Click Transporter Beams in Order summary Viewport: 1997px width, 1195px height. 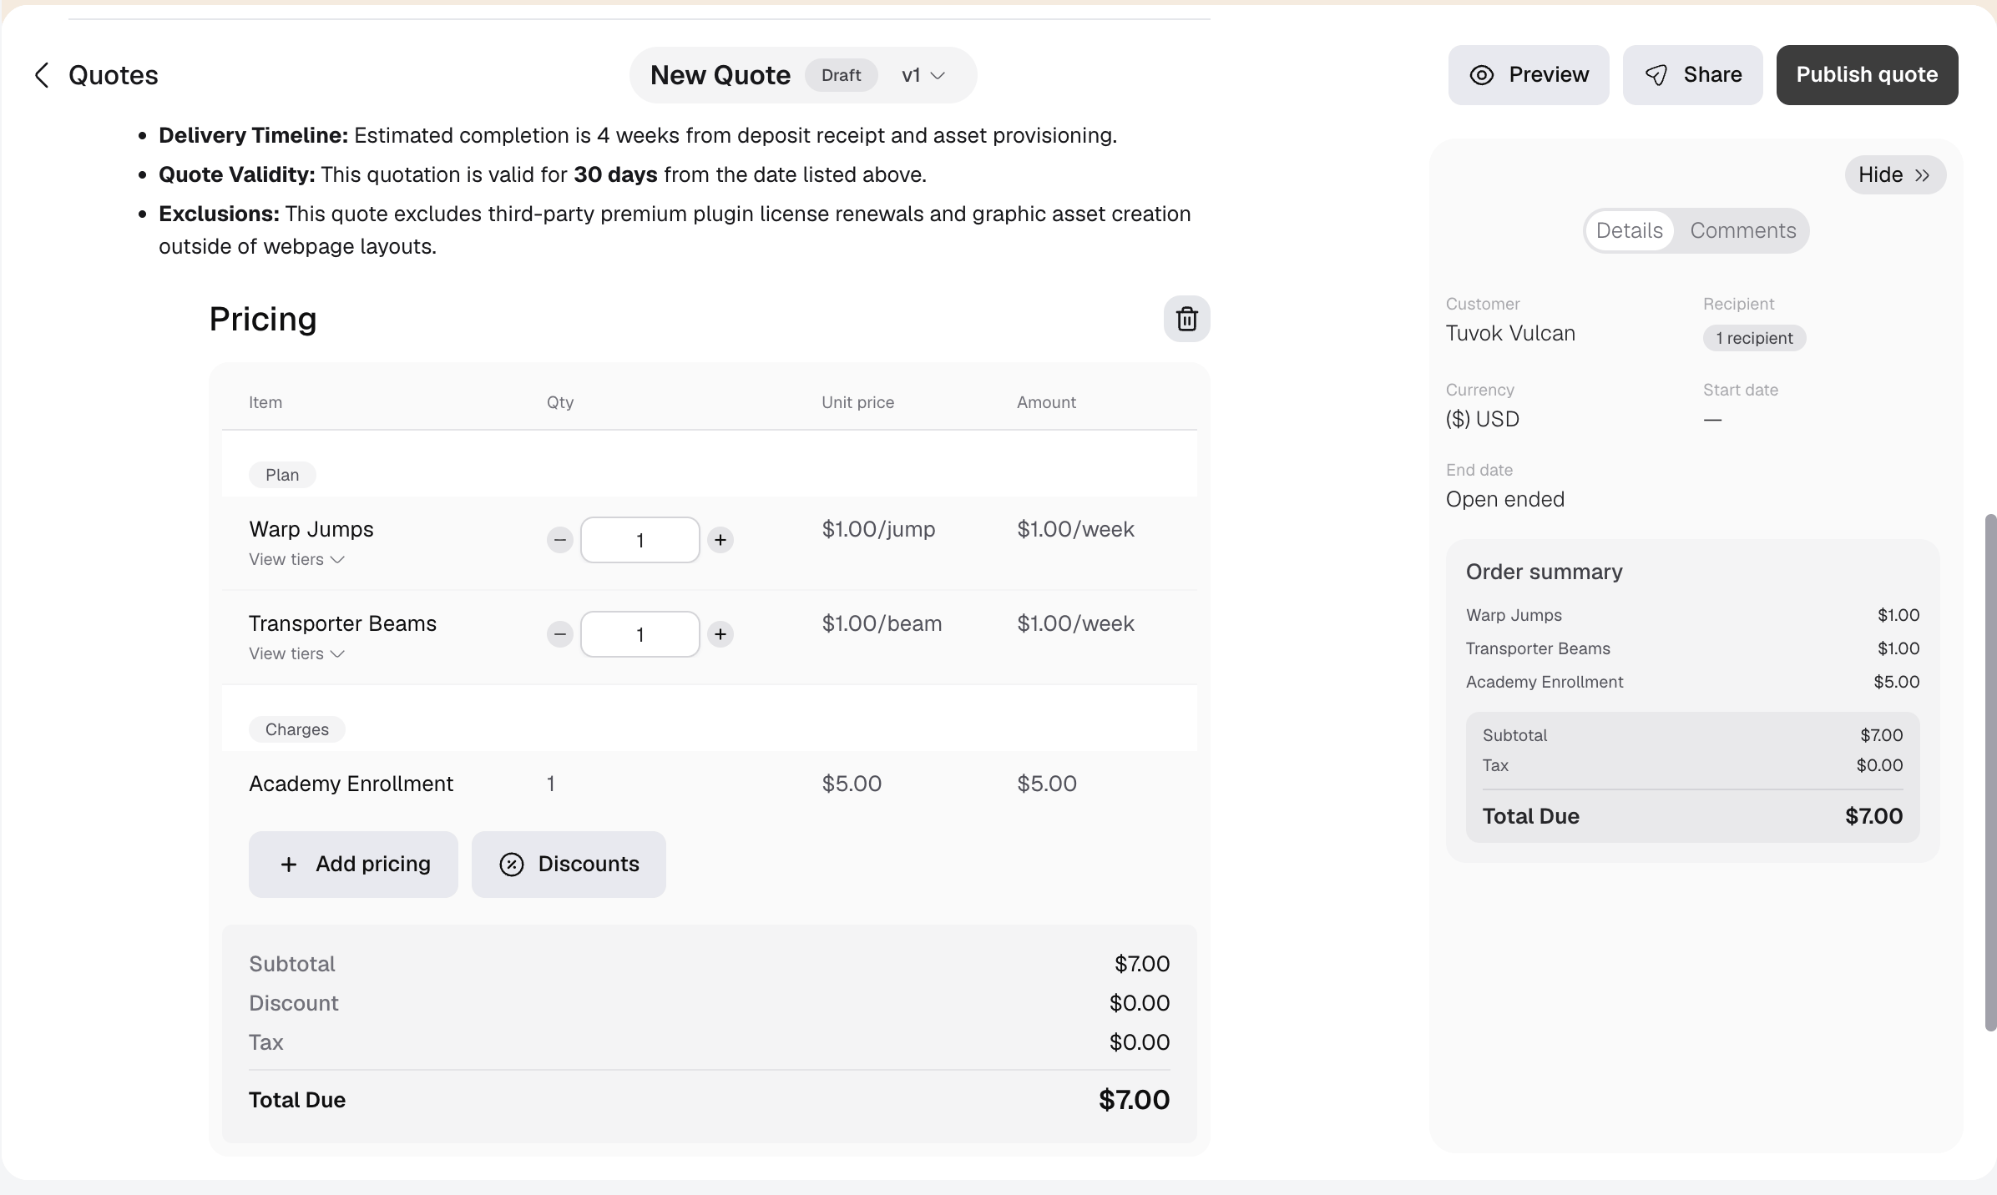1538,648
